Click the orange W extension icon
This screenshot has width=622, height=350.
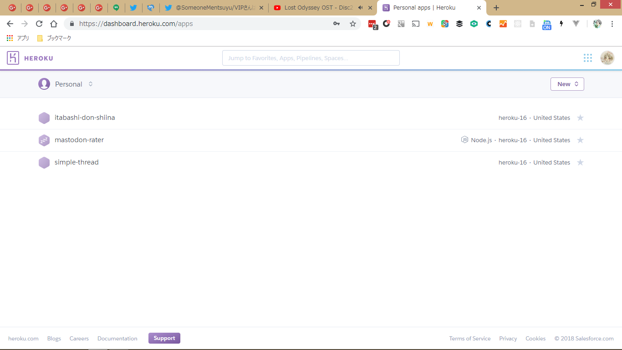pos(430,24)
